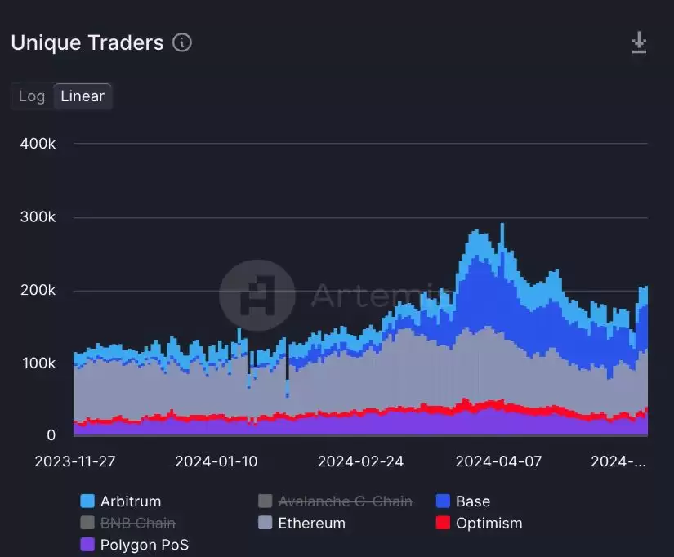Viewport: 674px width, 557px height.
Task: Enable the Avalanche C-Chain series
Action: pyautogui.click(x=345, y=501)
